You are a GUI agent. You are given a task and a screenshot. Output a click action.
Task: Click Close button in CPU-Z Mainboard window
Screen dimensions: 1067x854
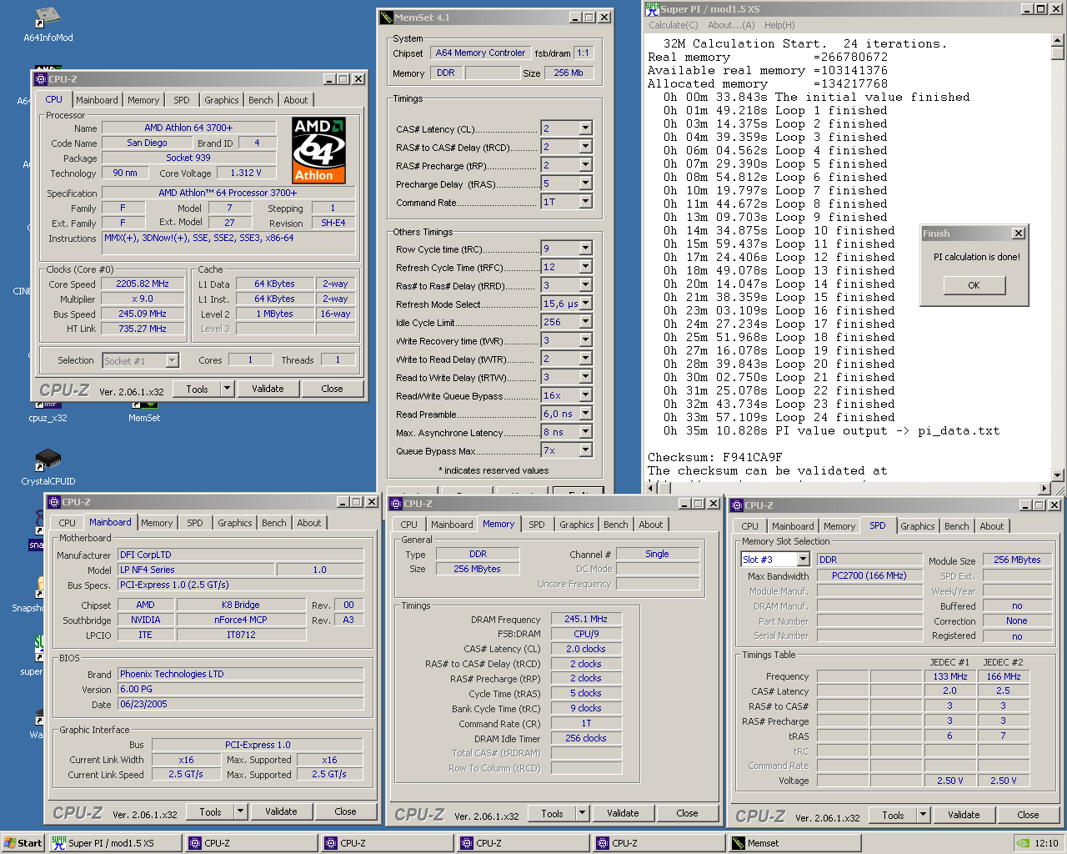pos(345,811)
